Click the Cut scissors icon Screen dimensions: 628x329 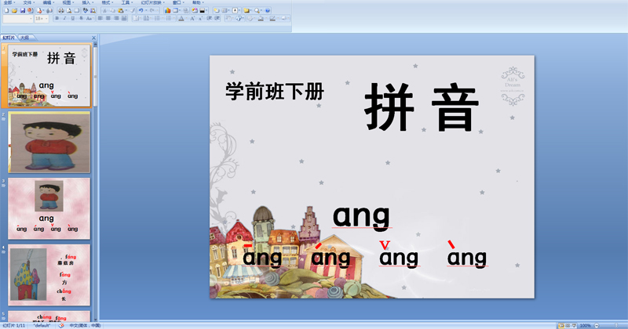(104, 10)
